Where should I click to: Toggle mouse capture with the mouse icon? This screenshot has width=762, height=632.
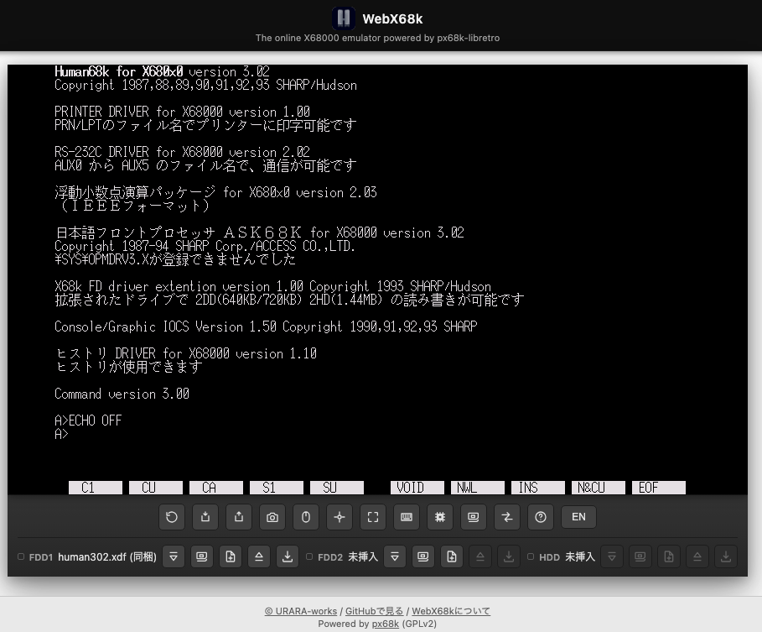(306, 517)
